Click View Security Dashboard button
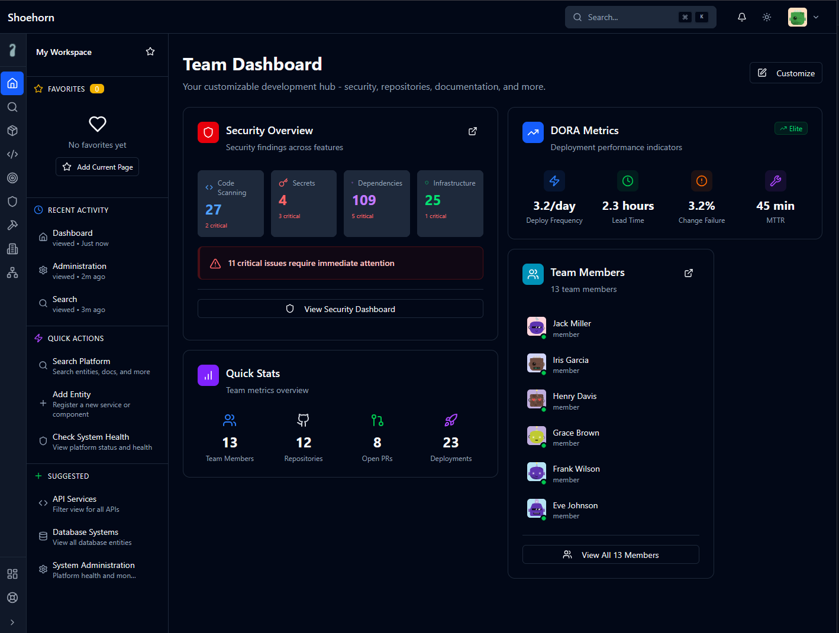839x633 pixels. [x=340, y=309]
